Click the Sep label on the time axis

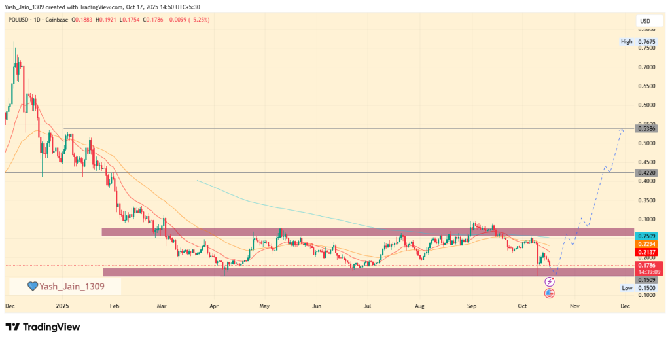(x=470, y=306)
